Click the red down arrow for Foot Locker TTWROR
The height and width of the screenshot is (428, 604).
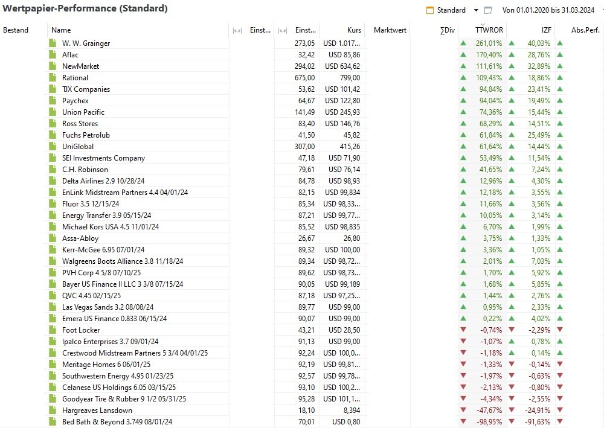[x=463, y=330]
